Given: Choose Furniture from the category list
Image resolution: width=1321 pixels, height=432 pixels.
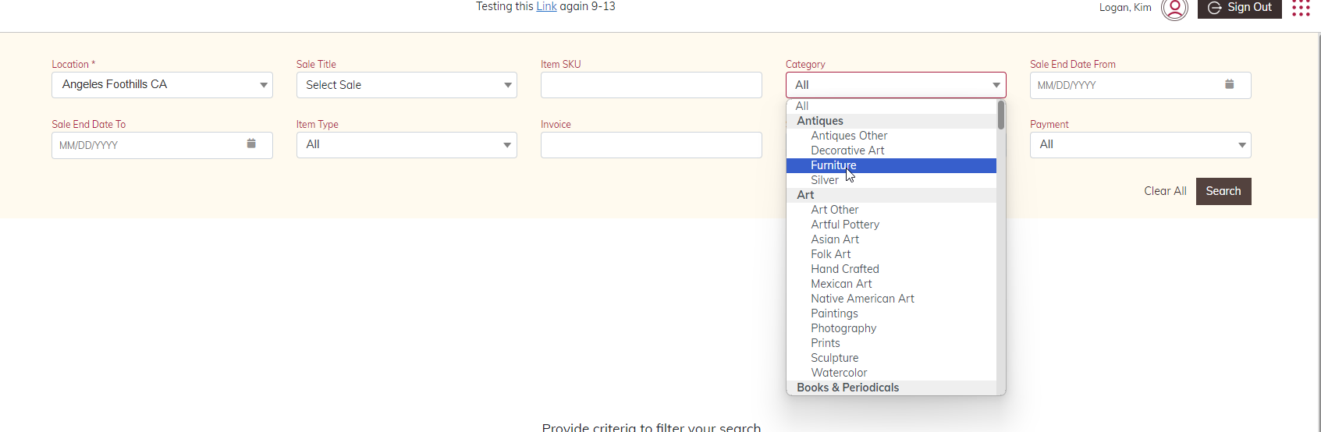Looking at the screenshot, I should [x=833, y=165].
